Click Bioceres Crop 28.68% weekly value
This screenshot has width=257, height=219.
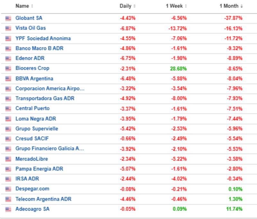179,68
